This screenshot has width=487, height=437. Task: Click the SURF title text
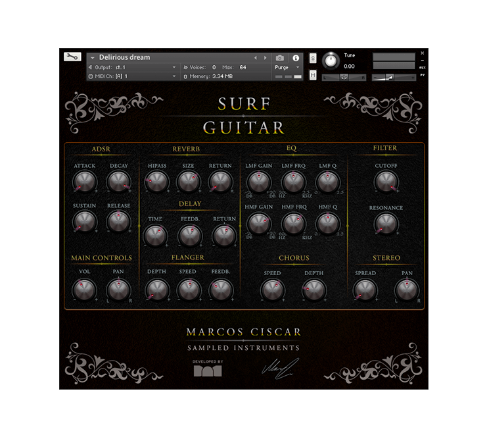[243, 103]
